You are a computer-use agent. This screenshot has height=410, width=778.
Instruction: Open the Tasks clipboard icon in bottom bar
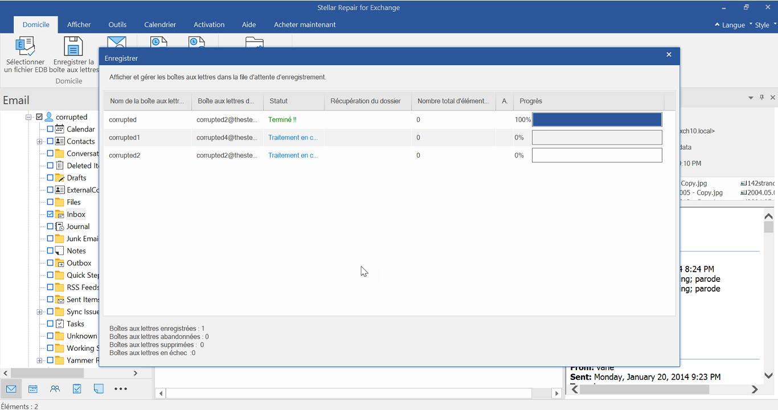(77, 389)
